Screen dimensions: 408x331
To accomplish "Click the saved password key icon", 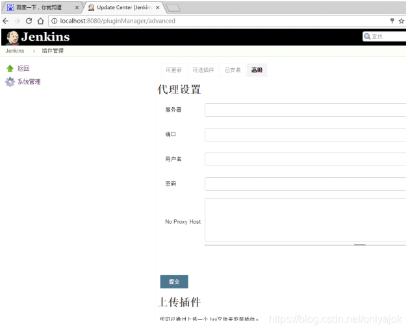I will click(392, 21).
